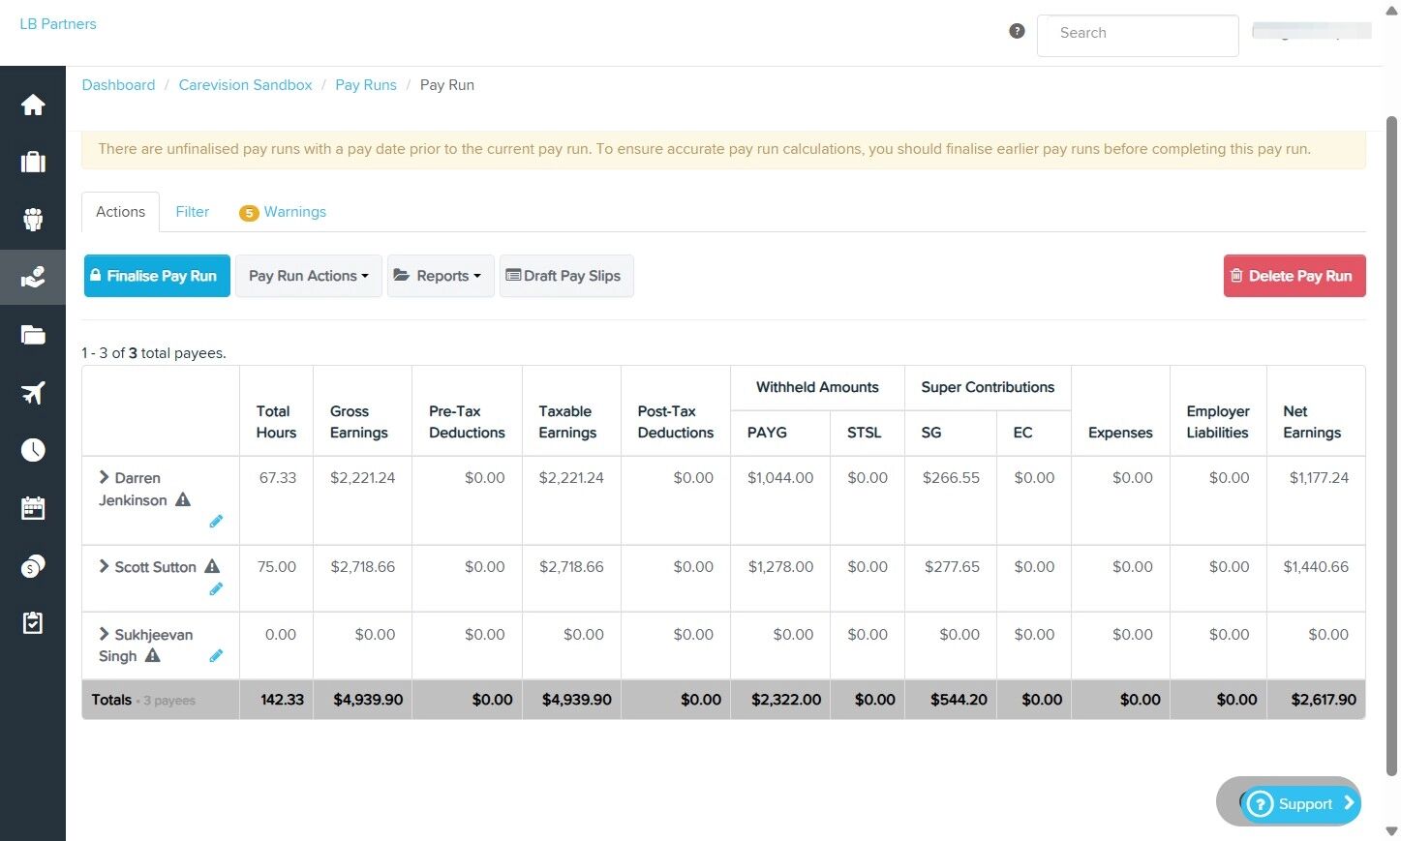Click the Finalise Pay Run button

click(x=157, y=276)
